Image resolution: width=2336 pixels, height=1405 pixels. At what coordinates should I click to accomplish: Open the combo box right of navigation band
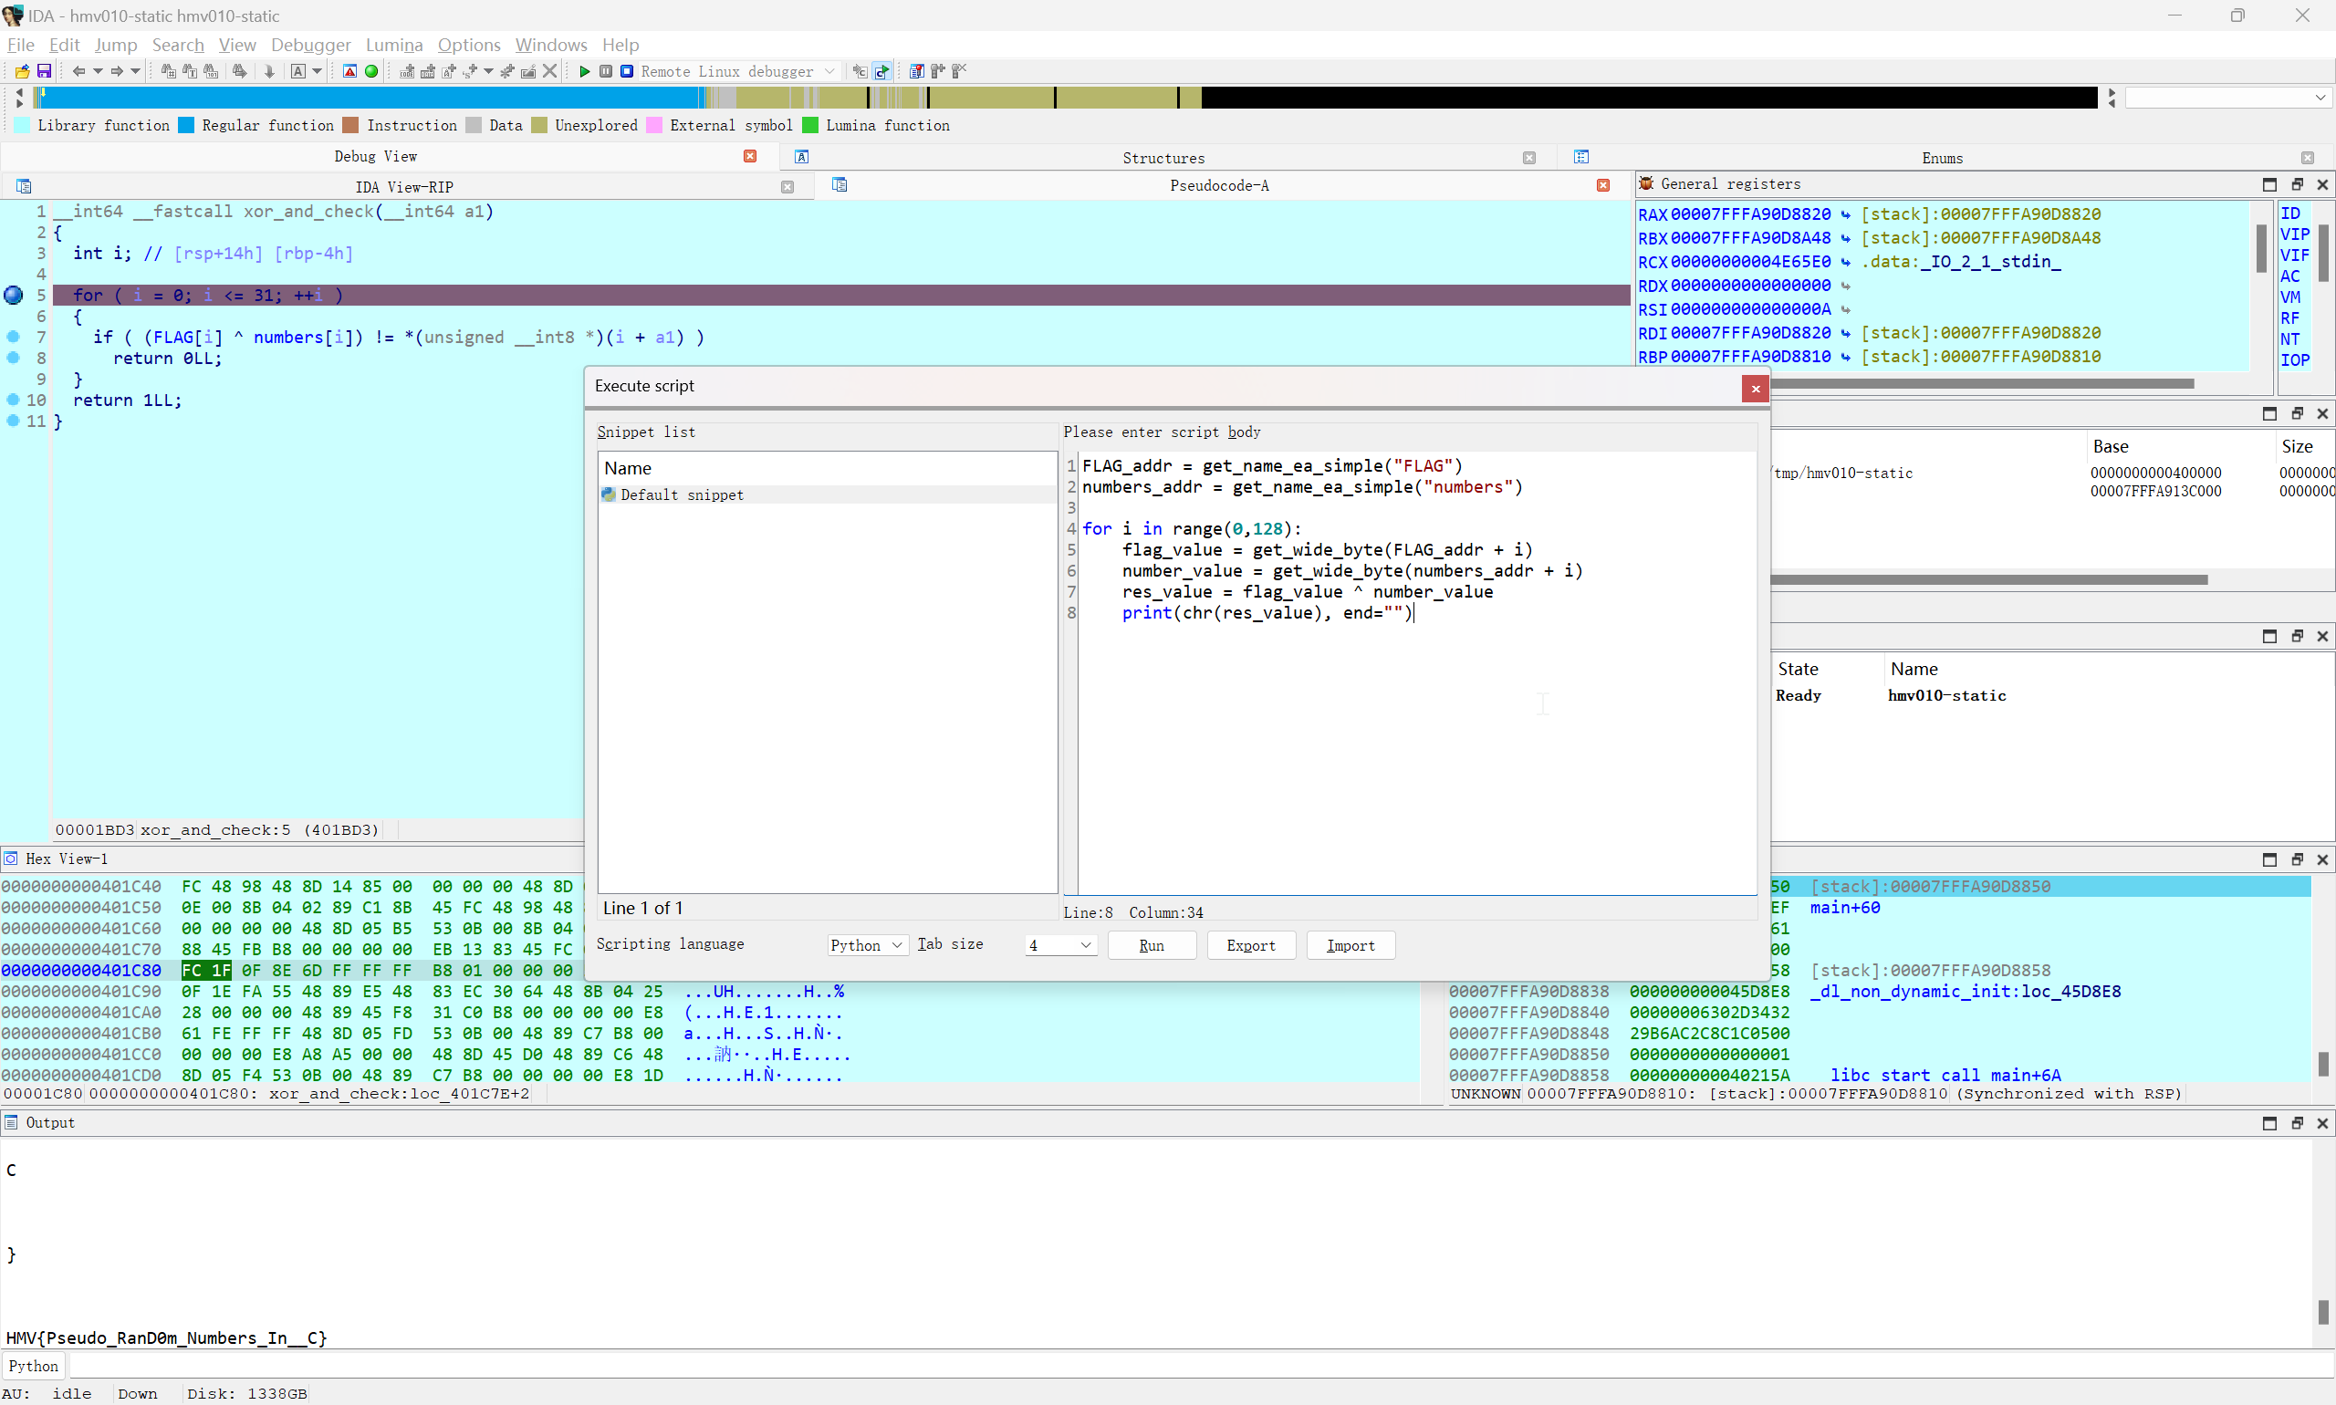click(2227, 98)
